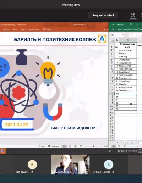The image size is (142, 183).
Task: Click cell containing Төгс-Эрдэнэ
Action: click(128, 69)
